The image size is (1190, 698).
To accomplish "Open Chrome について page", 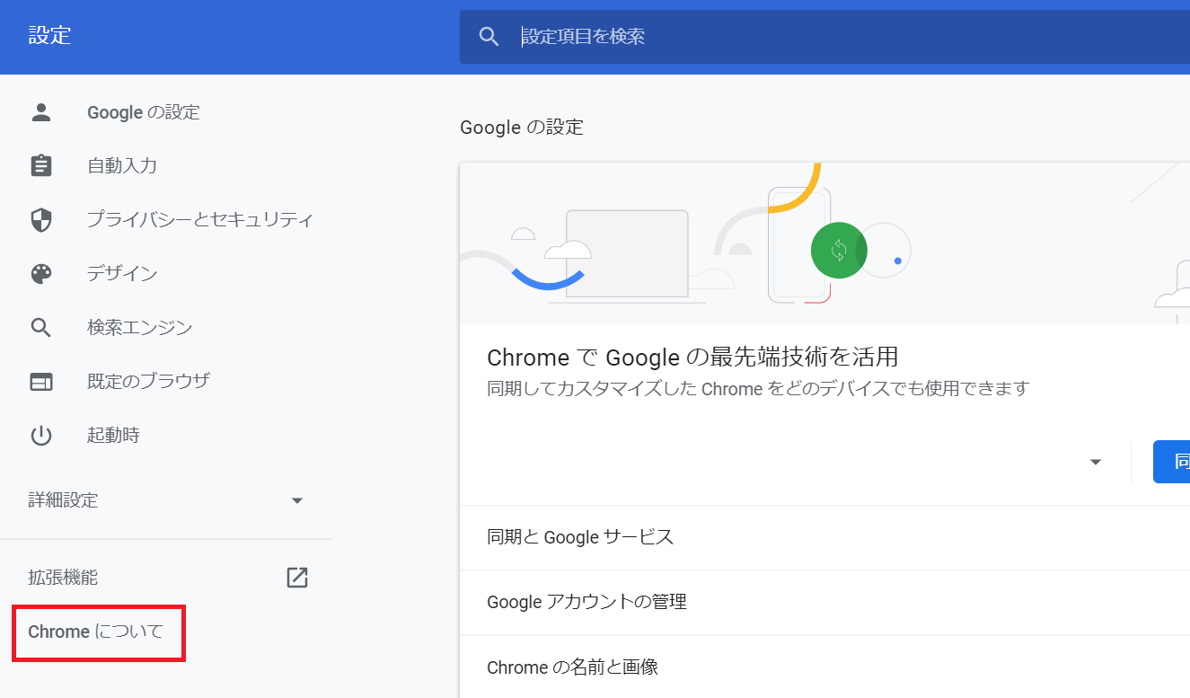I will [96, 632].
